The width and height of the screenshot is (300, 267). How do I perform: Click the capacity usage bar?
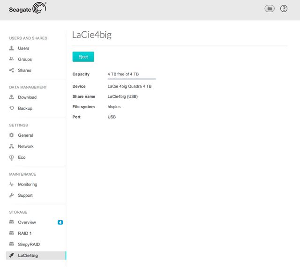132,79
